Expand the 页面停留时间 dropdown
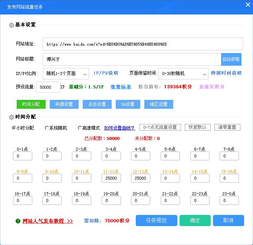Image resolution: width=253 pixels, height=245 pixels. click(x=183, y=73)
